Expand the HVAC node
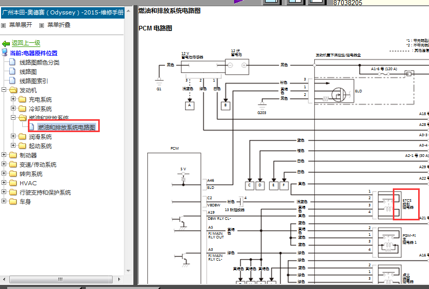Screen dimensions: 429x289 coord(4,183)
